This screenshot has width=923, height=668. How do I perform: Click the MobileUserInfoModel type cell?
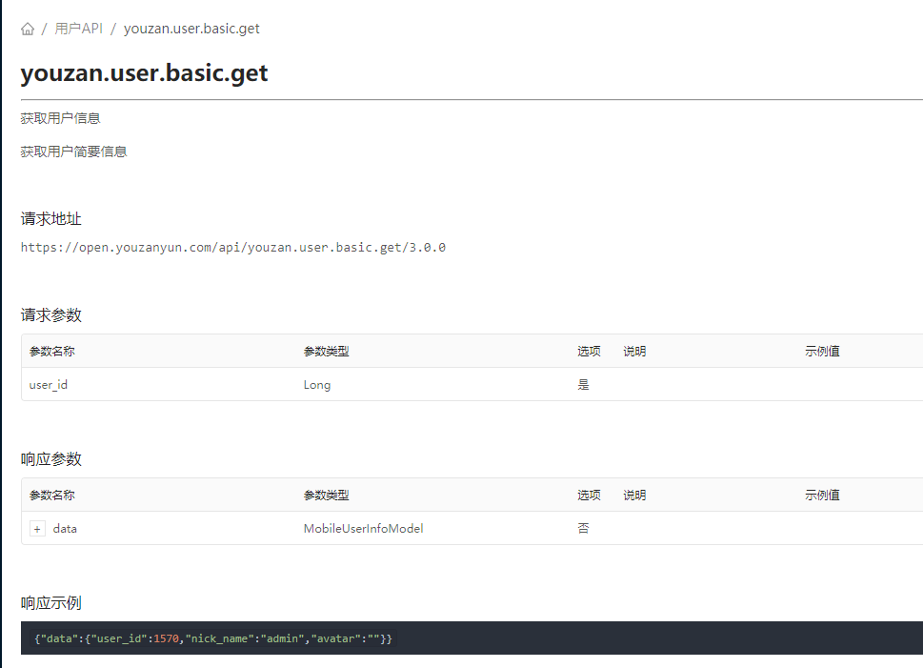(363, 528)
